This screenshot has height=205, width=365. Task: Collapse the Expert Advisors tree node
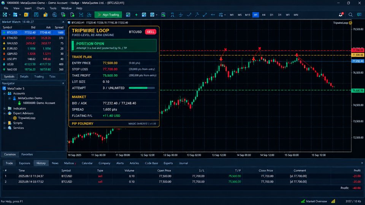tap(5, 113)
